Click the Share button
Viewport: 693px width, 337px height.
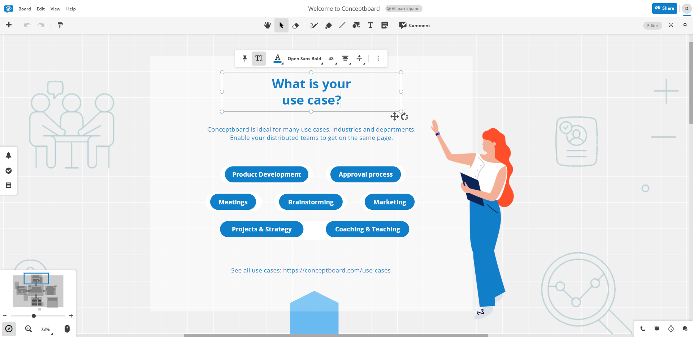pyautogui.click(x=664, y=8)
